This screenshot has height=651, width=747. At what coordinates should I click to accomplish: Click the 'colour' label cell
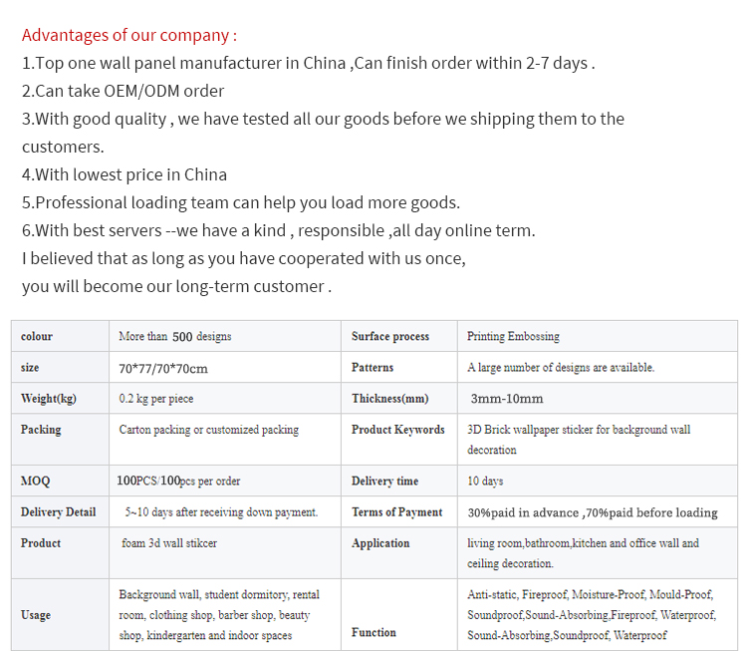pos(37,337)
